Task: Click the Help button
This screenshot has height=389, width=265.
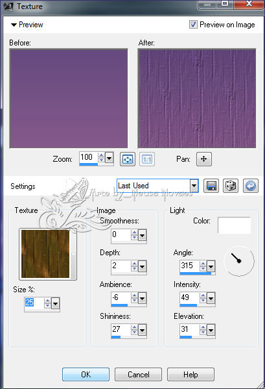Action: tap(190, 374)
